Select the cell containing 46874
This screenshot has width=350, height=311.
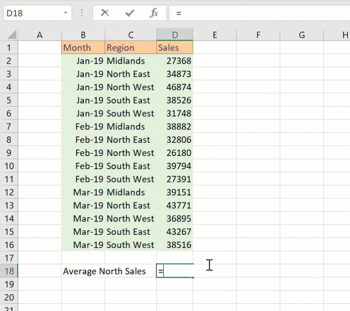pyautogui.click(x=175, y=87)
